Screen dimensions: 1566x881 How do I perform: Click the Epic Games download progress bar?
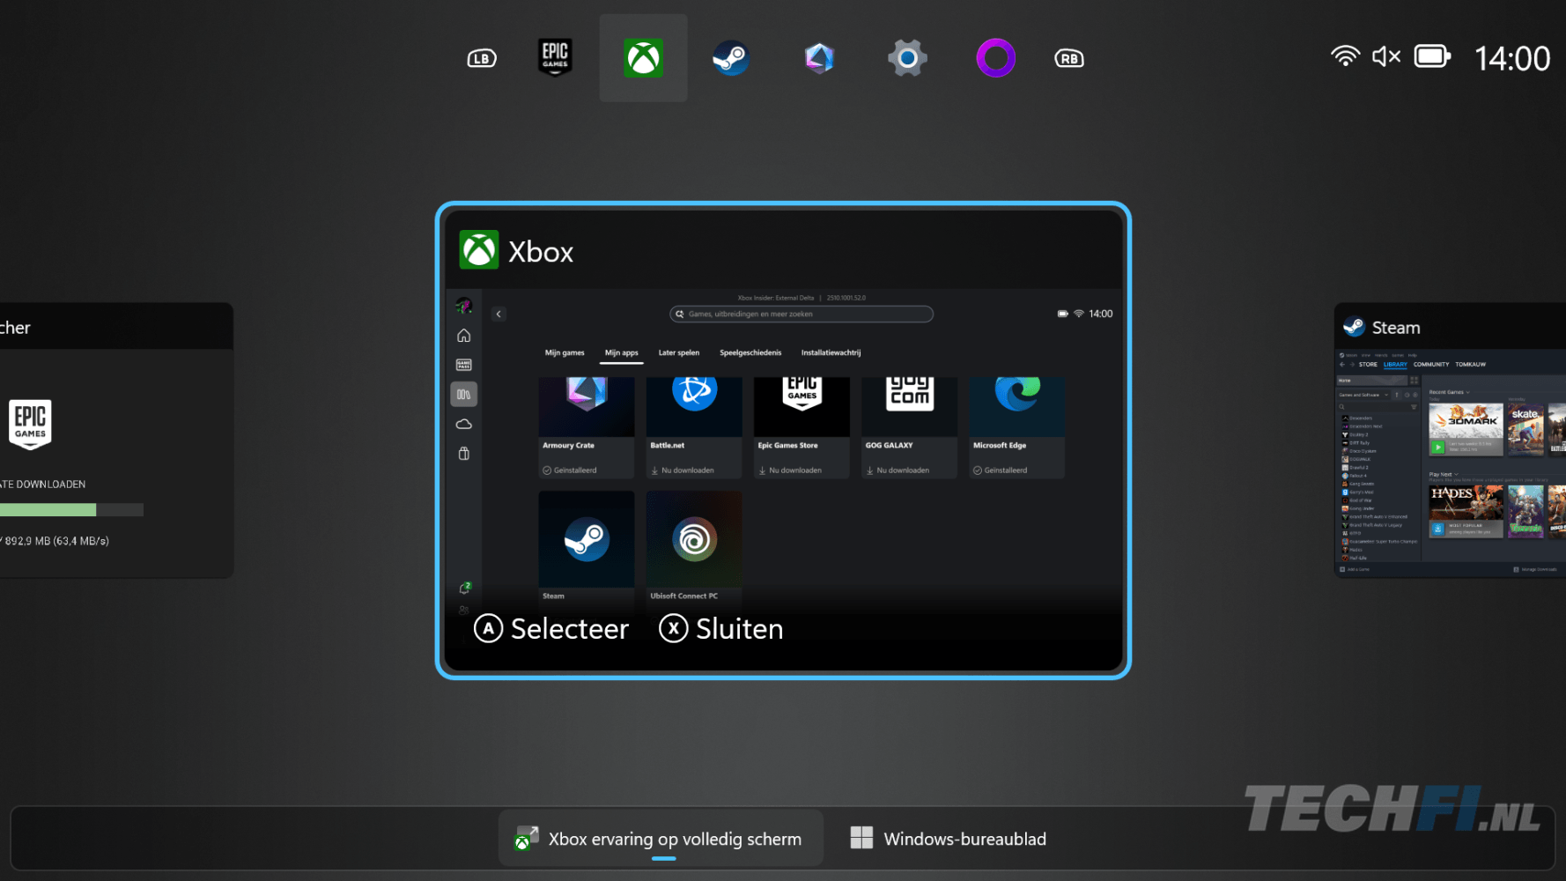coord(70,510)
